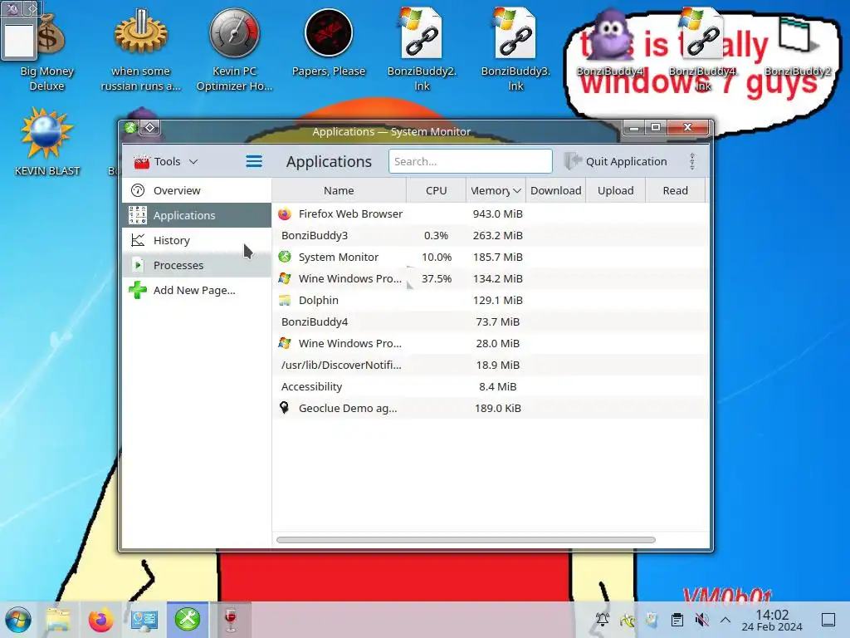Click the Dolphin folder icon in the list

285,300
